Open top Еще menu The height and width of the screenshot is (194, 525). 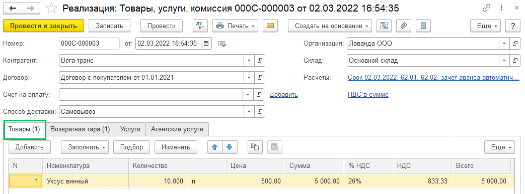(x=486, y=26)
